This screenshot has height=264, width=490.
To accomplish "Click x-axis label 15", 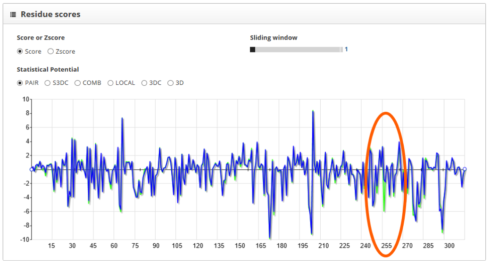I will [51, 246].
